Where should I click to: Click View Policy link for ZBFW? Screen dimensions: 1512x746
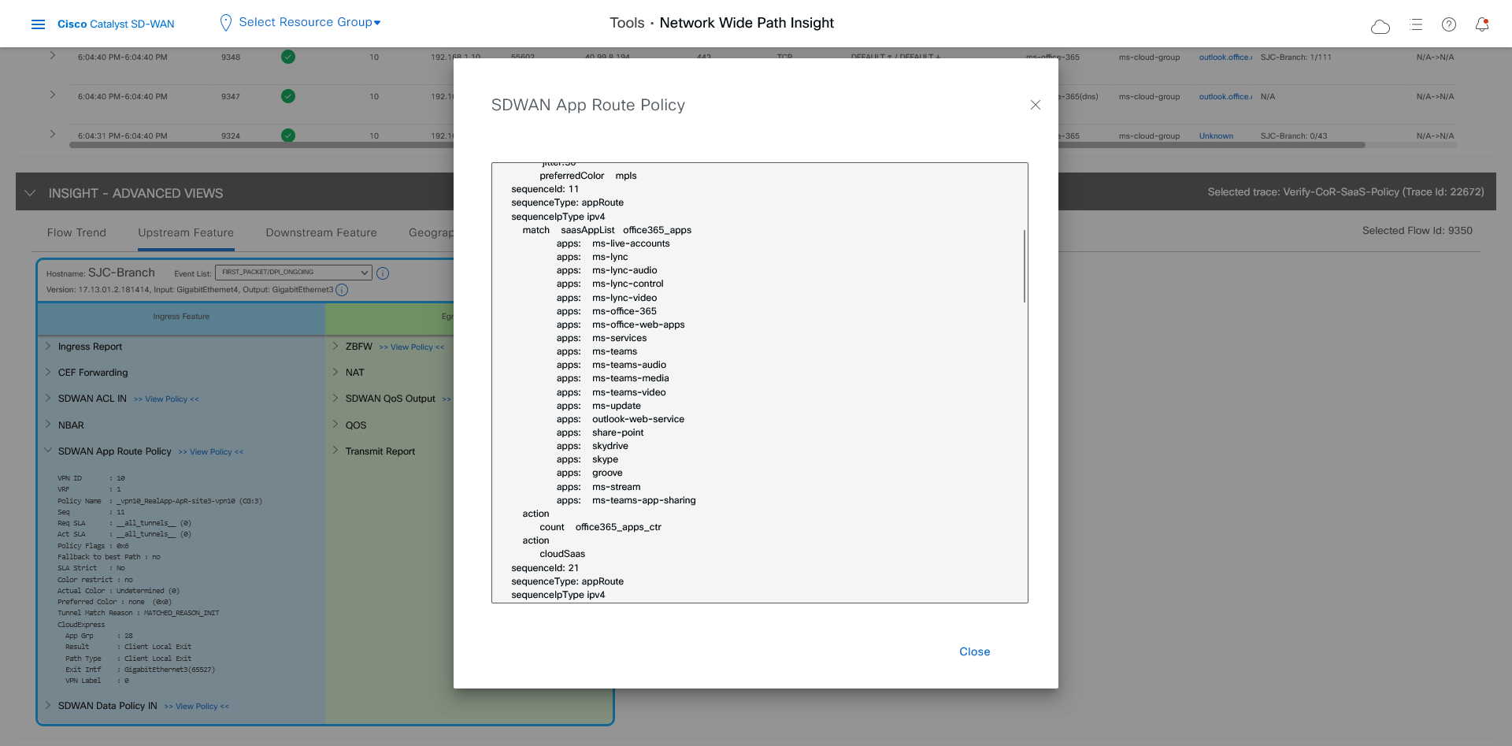point(412,347)
